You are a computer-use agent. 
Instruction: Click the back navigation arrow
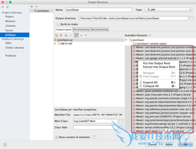(3, 7)
